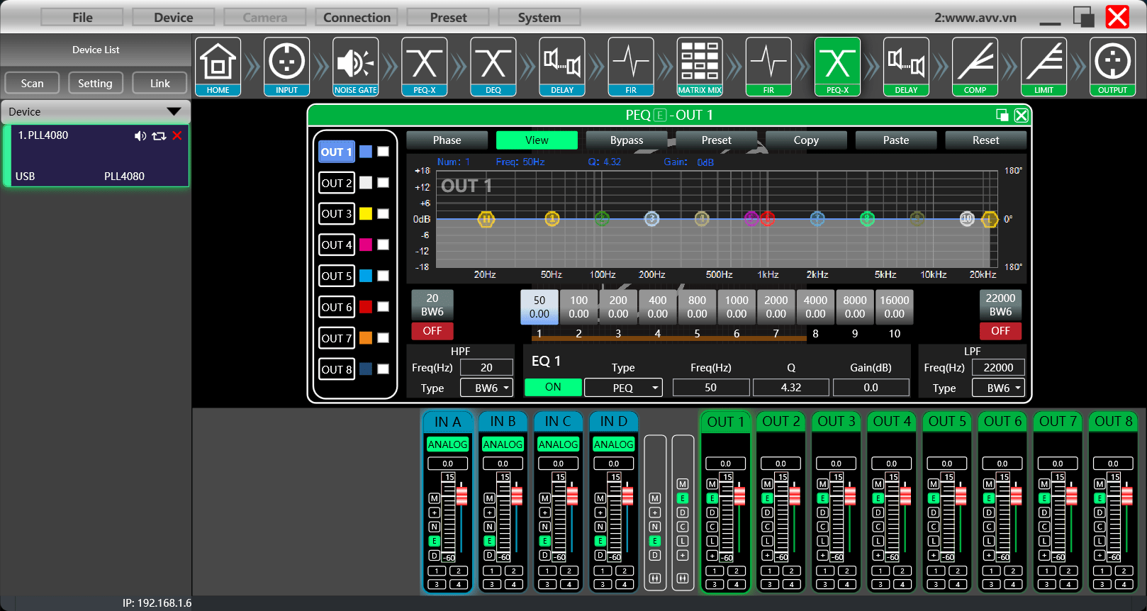The width and height of the screenshot is (1147, 611).
Task: Open the HPF Type BW6 dropdown
Action: [486, 388]
